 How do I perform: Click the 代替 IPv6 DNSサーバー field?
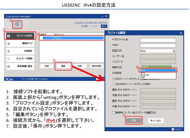pyautogui.click(x=158, y=107)
